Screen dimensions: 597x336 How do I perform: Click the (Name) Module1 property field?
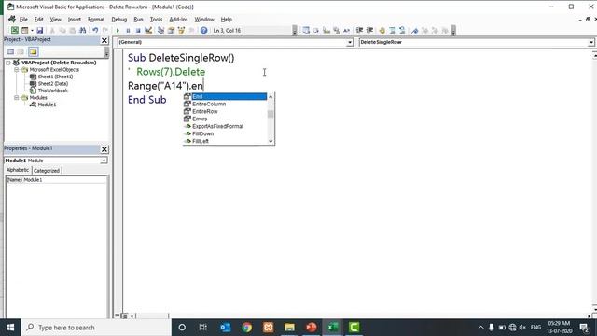click(x=56, y=180)
